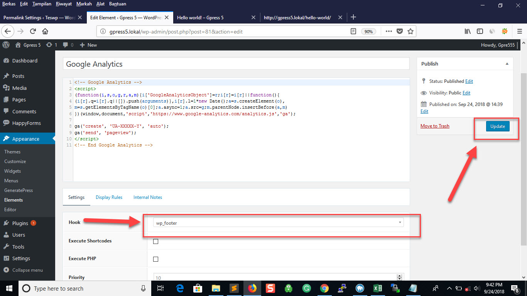Enable the Execute Shortcodes checkbox

pyautogui.click(x=156, y=242)
